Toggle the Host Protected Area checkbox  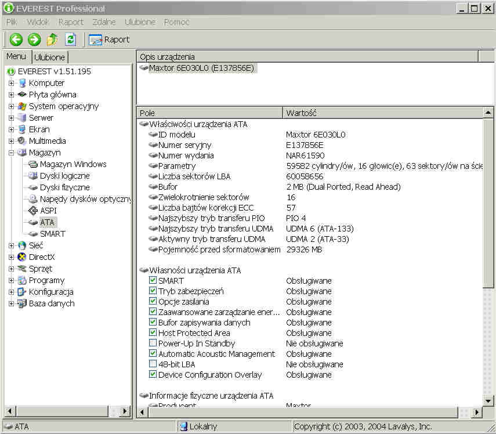tap(153, 332)
